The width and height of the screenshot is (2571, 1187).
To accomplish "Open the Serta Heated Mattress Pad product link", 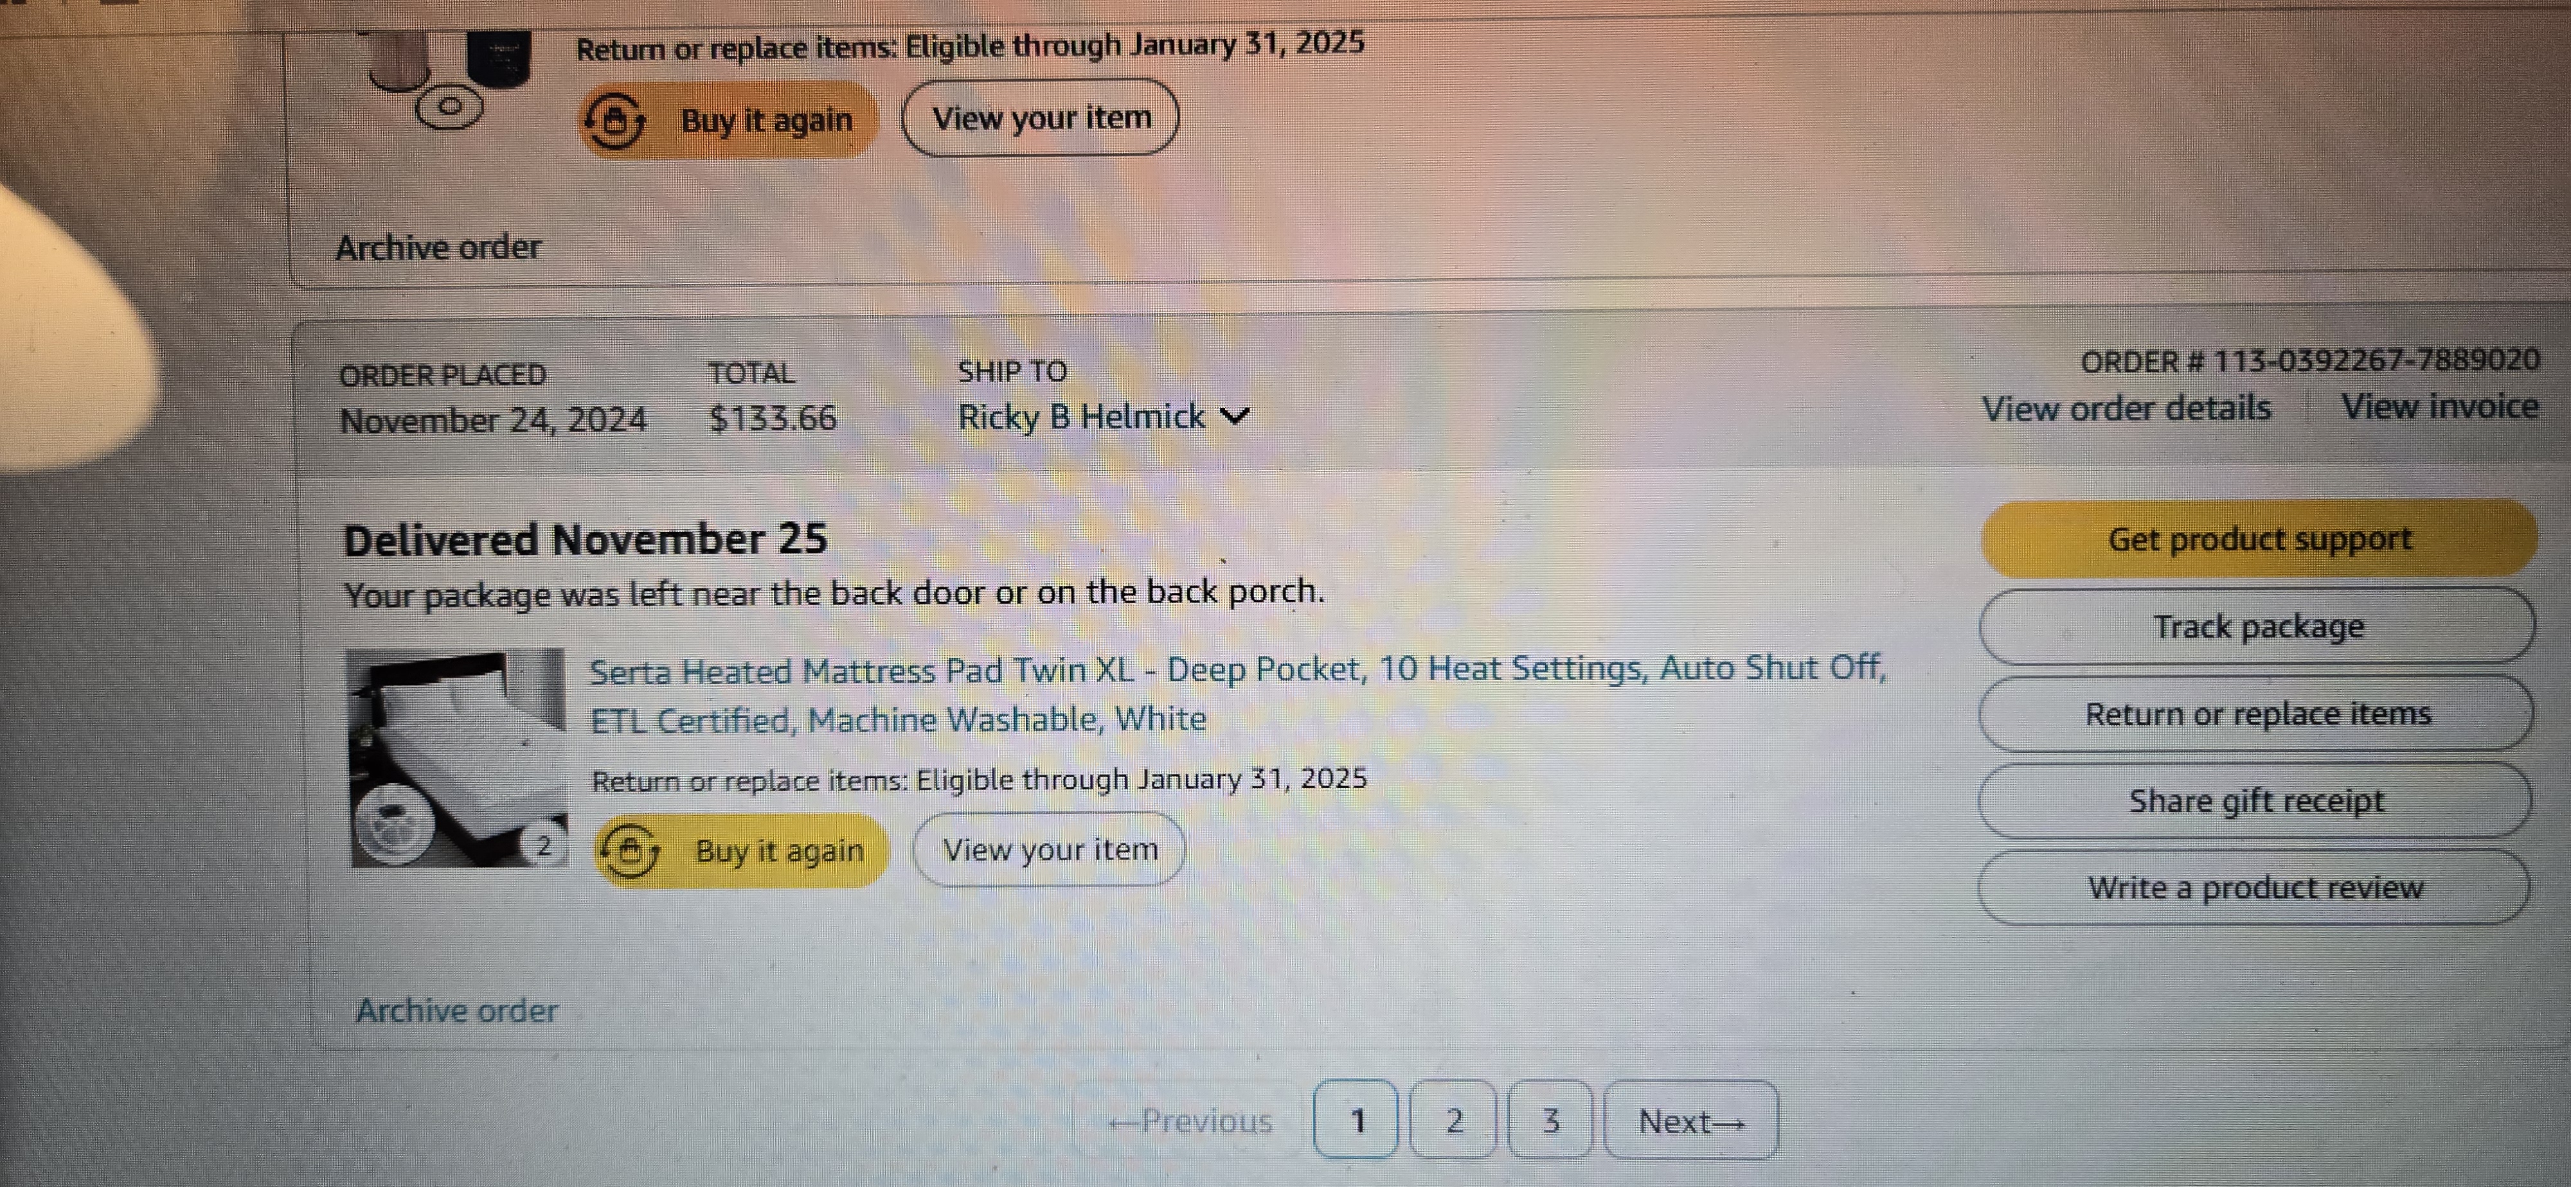I will click(x=1237, y=693).
